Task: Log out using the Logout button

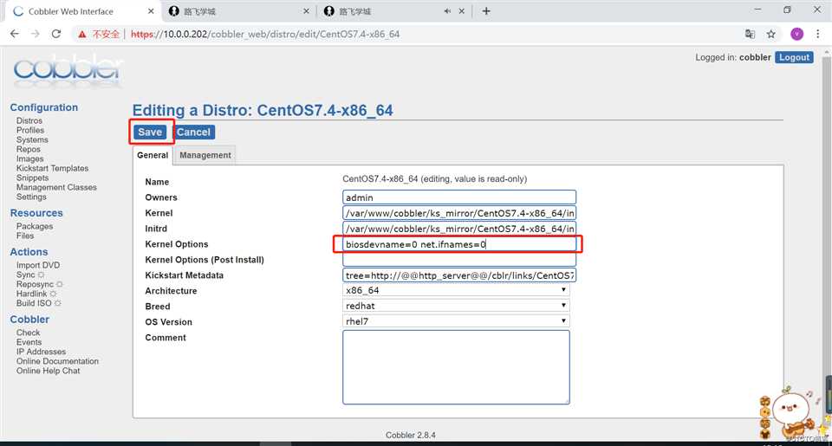Action: point(794,57)
